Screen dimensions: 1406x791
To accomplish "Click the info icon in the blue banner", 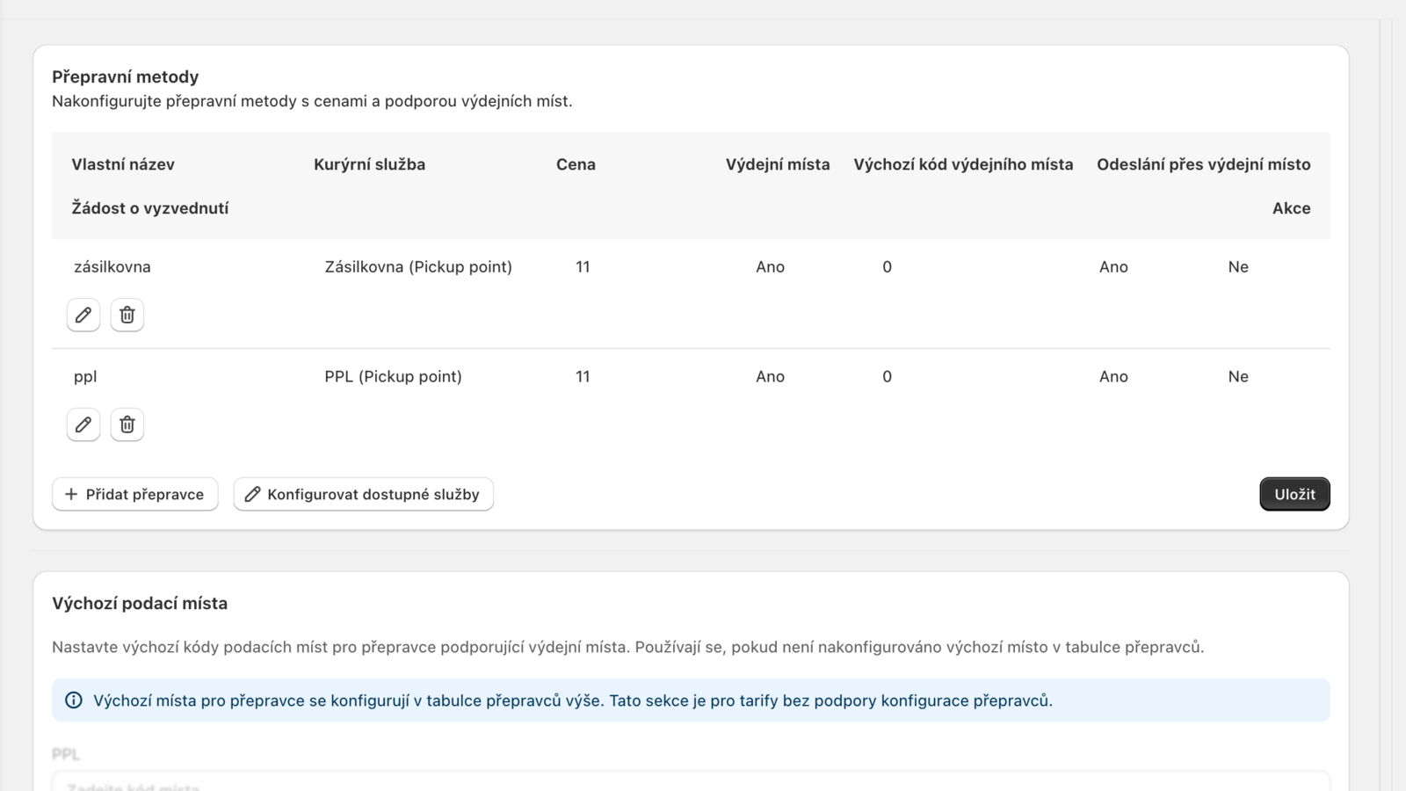I will pyautogui.click(x=74, y=700).
